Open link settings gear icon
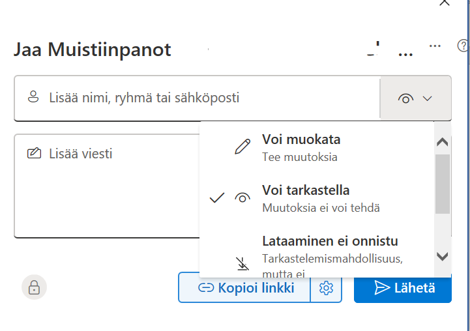Viewport: 470px width, 331px height. (x=326, y=288)
